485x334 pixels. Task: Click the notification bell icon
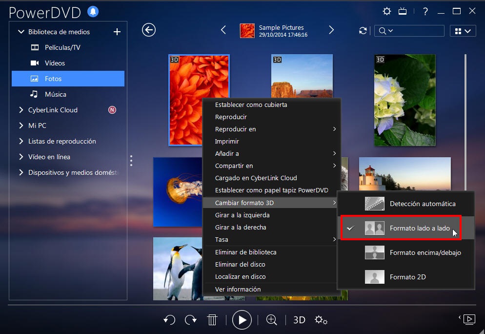coord(93,12)
